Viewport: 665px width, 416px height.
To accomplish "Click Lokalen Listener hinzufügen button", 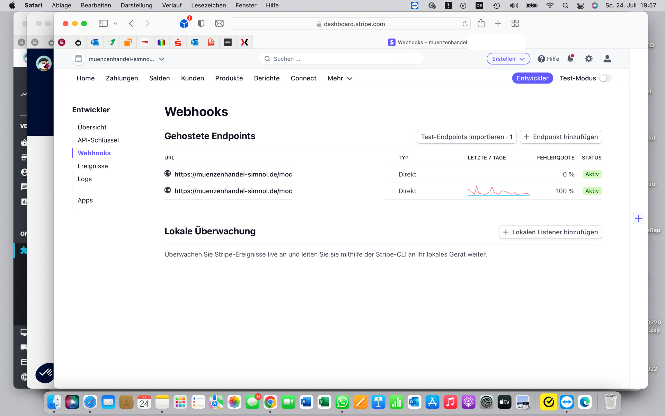I will click(550, 232).
